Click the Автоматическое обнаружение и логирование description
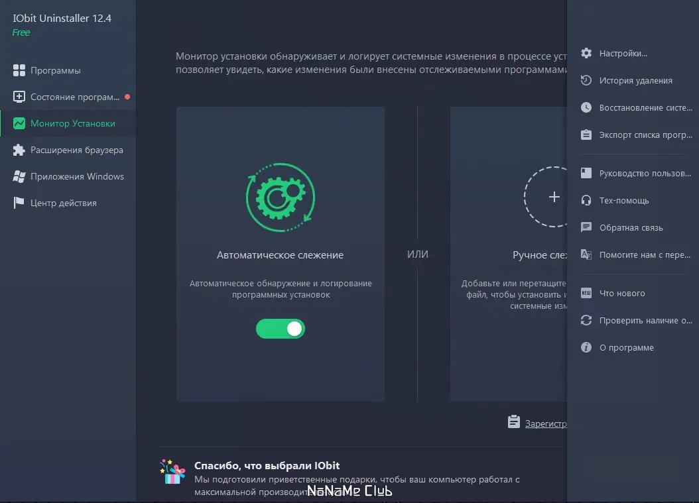Image resolution: width=699 pixels, height=503 pixels. pyautogui.click(x=281, y=289)
